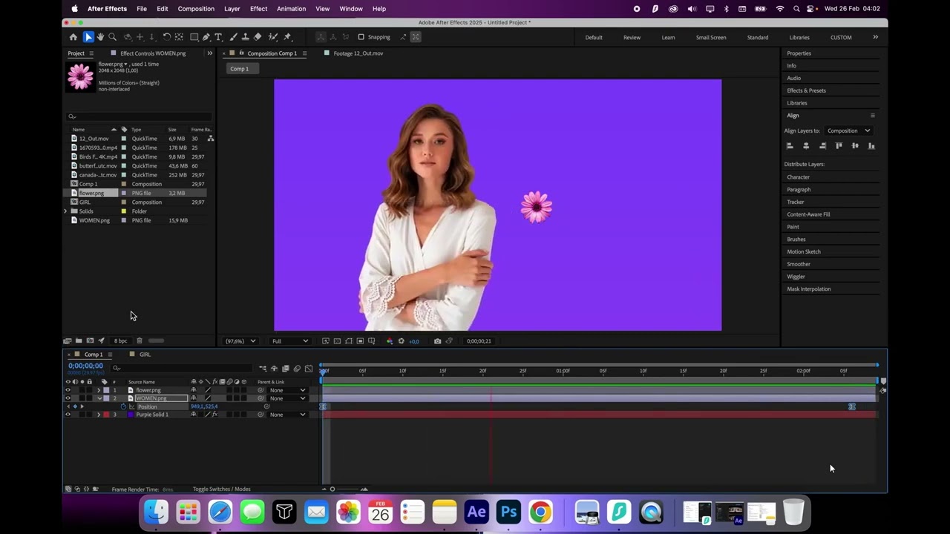Click the snapshot camera icon in viewer
Screen dimensions: 950x534
click(437, 341)
